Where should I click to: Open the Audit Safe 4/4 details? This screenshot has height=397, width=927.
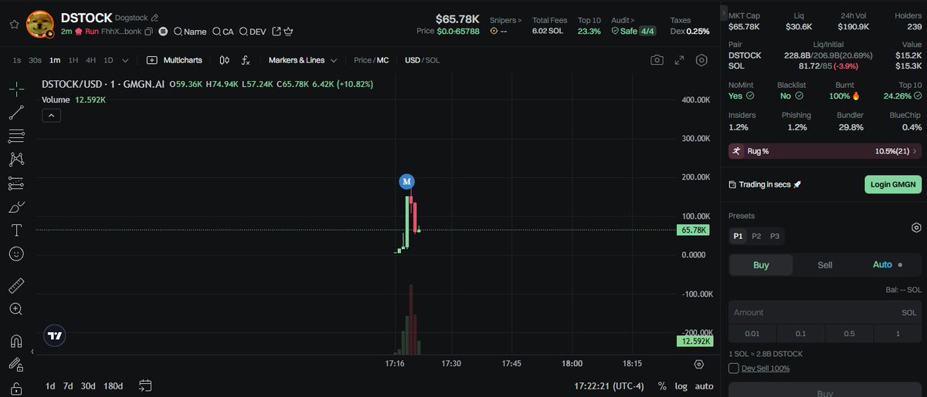click(x=634, y=32)
